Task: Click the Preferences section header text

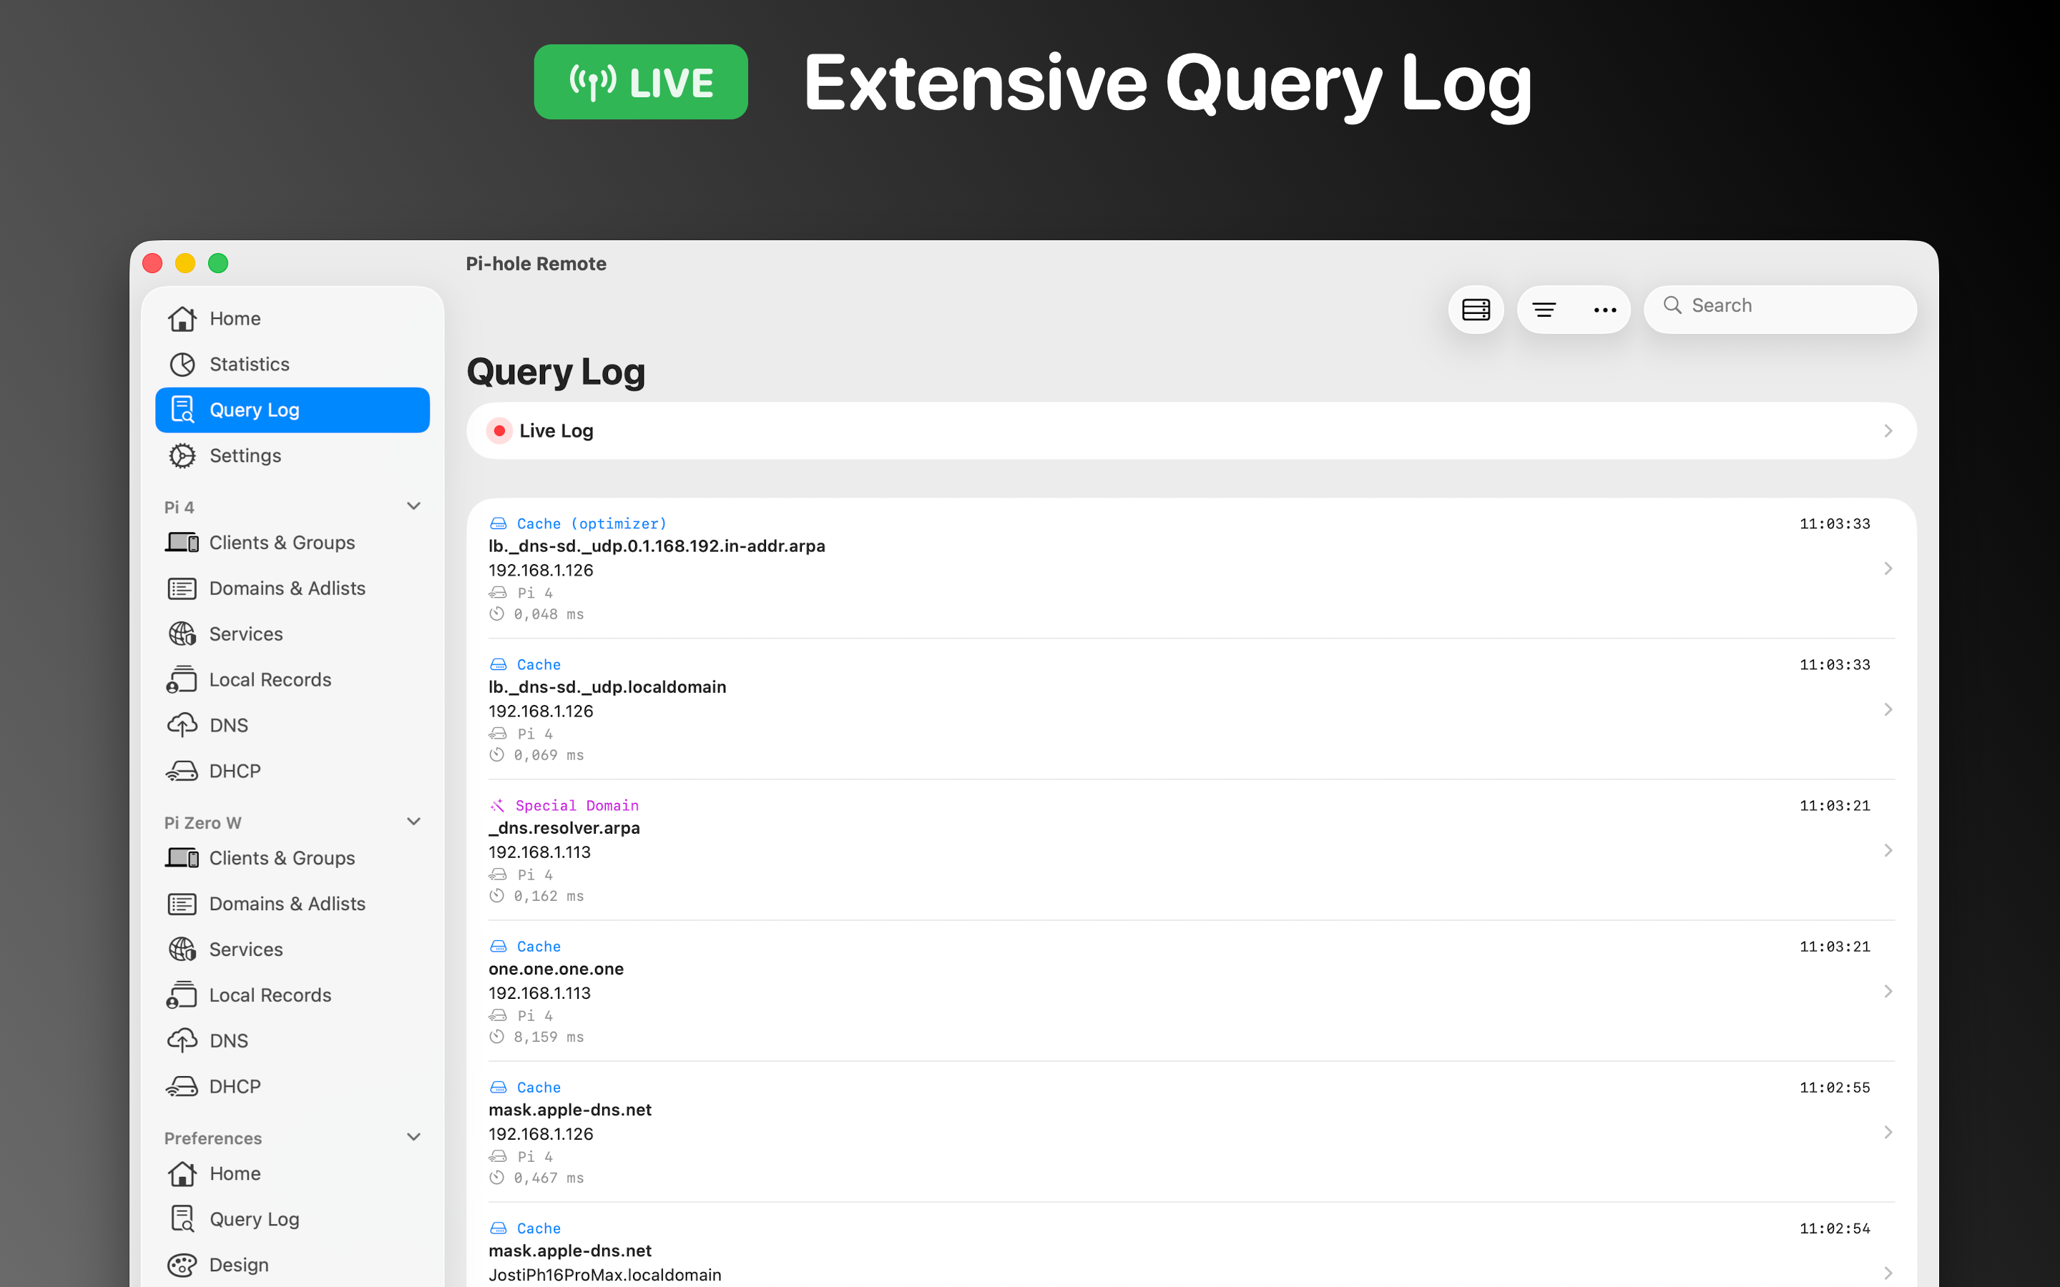Action: pos(213,1138)
